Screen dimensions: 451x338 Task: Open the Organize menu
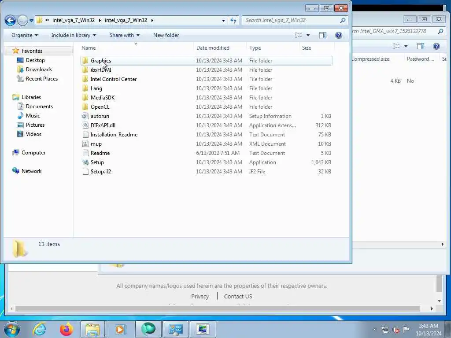tap(25, 35)
